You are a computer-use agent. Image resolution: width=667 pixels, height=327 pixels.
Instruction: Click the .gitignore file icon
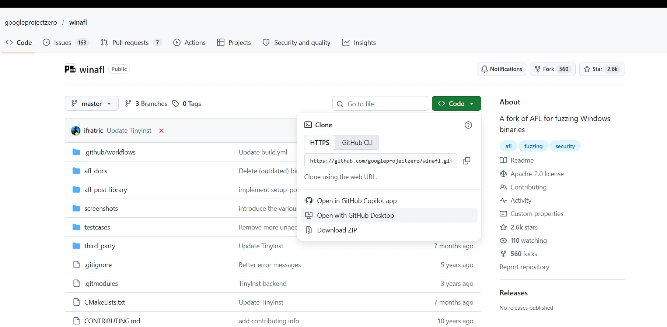point(76,264)
